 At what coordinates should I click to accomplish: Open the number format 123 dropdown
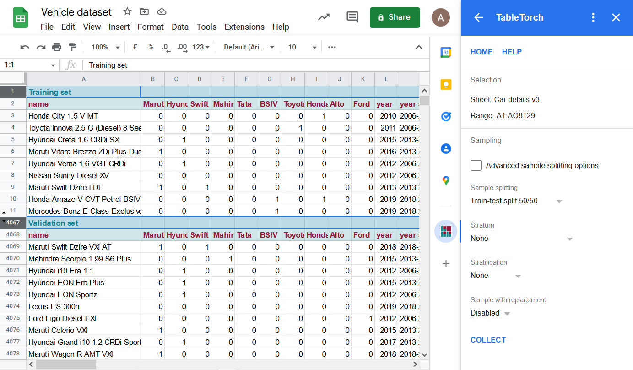point(201,47)
